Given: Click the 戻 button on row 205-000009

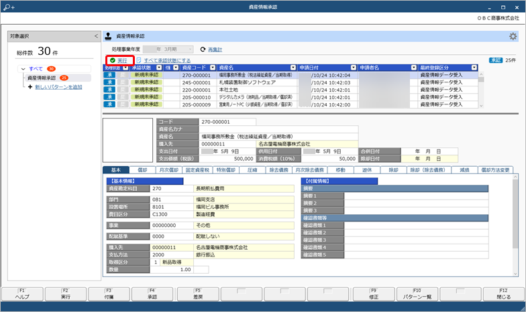Looking at the screenshot, I should pyautogui.click(x=123, y=104).
